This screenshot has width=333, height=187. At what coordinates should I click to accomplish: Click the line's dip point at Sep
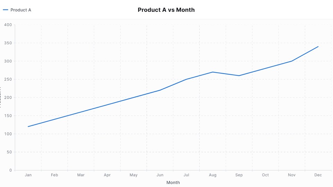tap(239, 75)
